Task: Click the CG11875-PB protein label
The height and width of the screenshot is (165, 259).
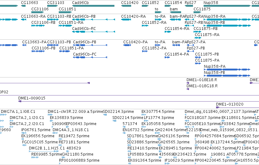Action: pos(207,54)
